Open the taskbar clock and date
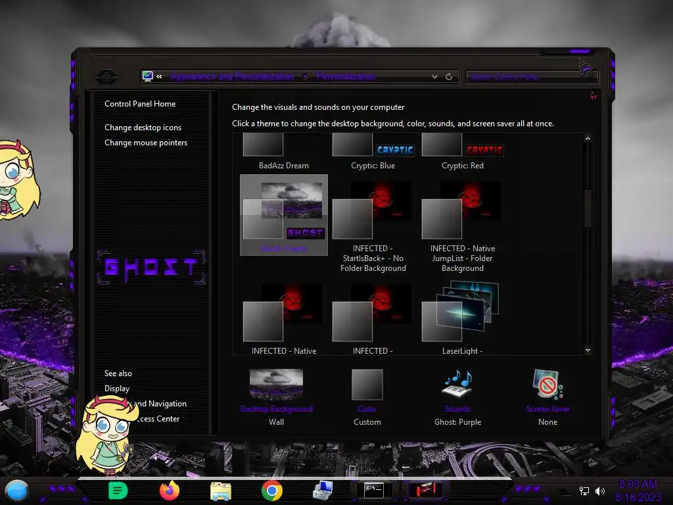 [638, 491]
